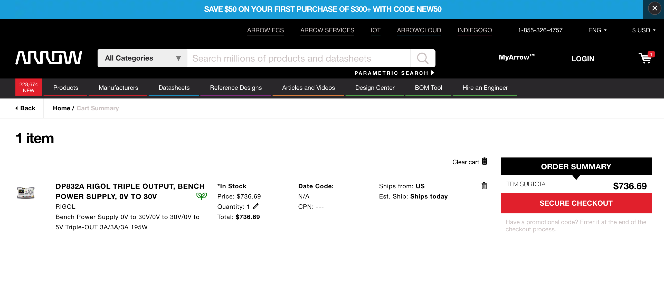This screenshot has height=297, width=664.
Task: Click Cart Summary breadcrumb
Action: click(97, 108)
